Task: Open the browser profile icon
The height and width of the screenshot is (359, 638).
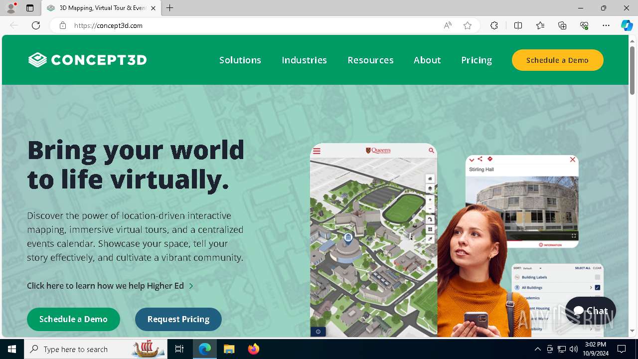Action: pyautogui.click(x=11, y=8)
